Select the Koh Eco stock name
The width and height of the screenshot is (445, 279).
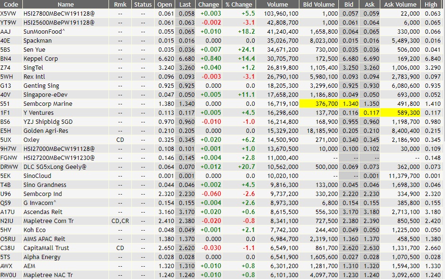coord(35,230)
